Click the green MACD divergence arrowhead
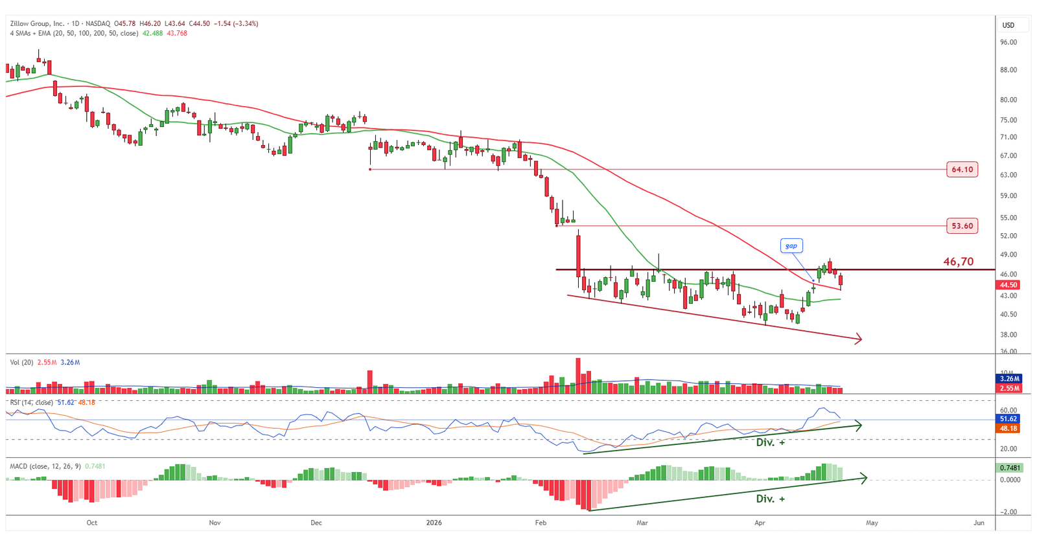1037x542 pixels. (863, 479)
